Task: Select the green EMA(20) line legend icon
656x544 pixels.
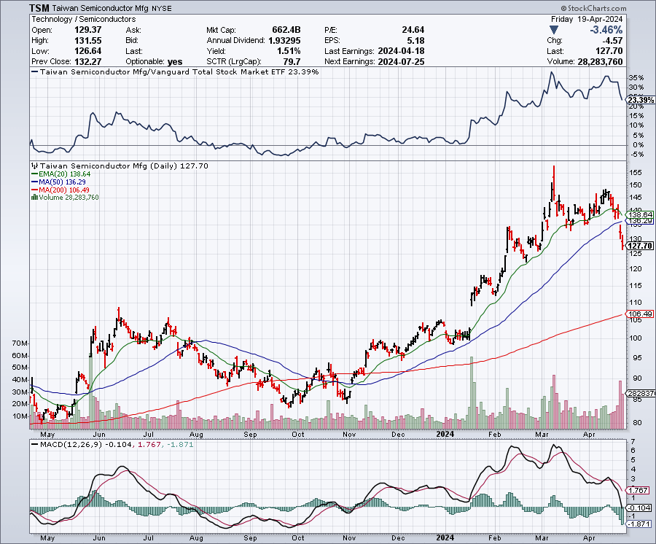Action: tap(34, 174)
